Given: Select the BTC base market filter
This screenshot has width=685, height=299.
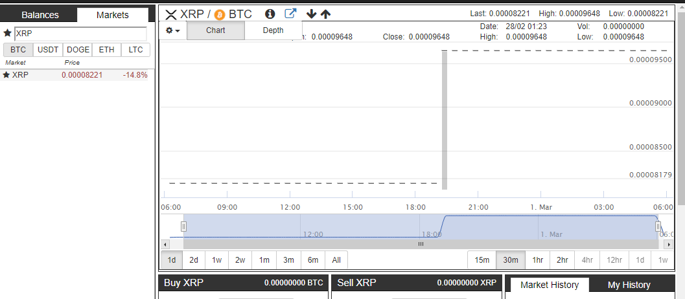Looking at the screenshot, I should (x=18, y=50).
